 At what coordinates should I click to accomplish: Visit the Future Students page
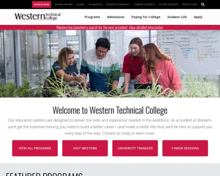pos(169,4)
